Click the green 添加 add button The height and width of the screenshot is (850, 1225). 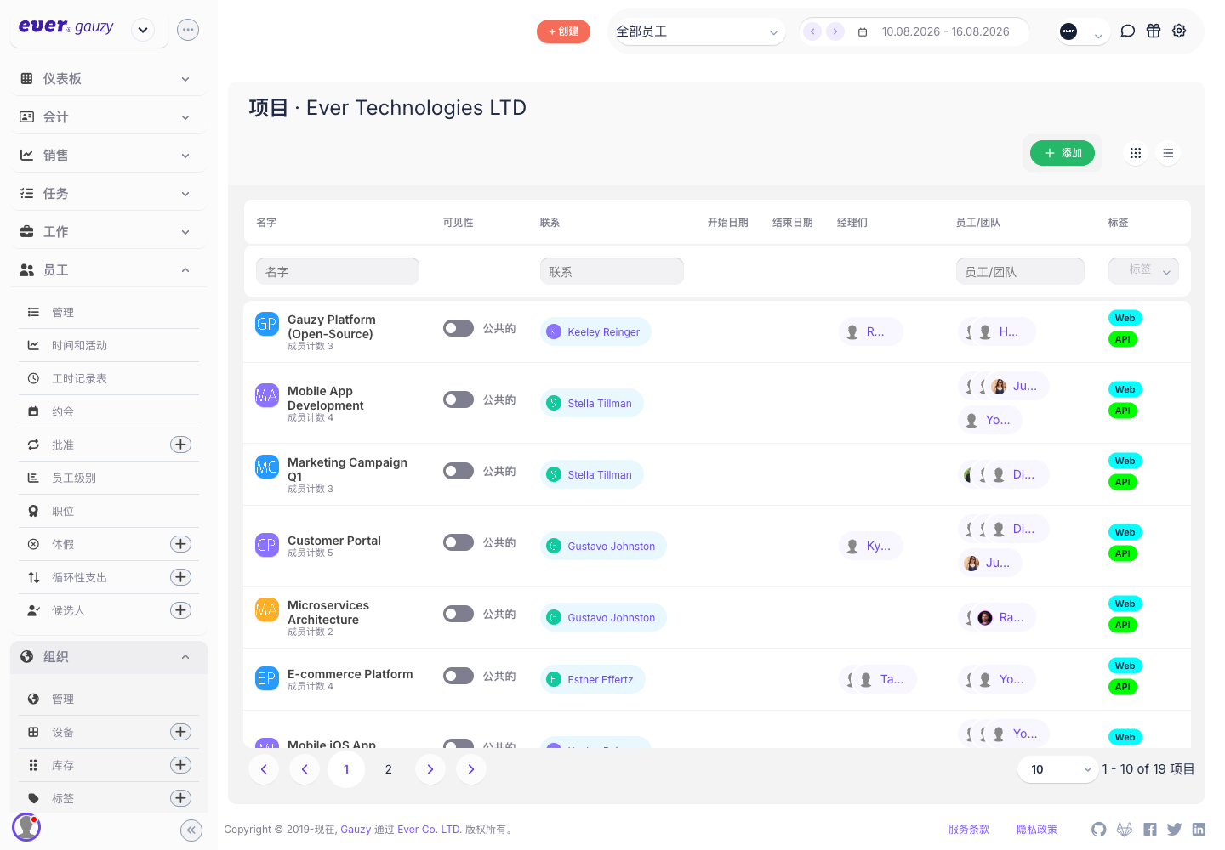[x=1063, y=153]
